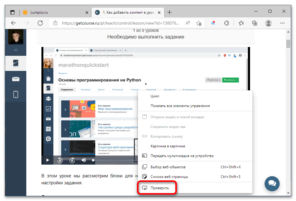Image resolution: width=296 pixels, height=201 pixels.
Task: Click 'Структура веб-приложения' lesson in video
Action: click(x=116, y=147)
